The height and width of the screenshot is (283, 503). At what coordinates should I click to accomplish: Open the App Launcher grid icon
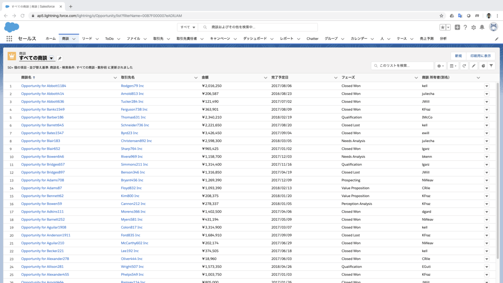coord(9,39)
